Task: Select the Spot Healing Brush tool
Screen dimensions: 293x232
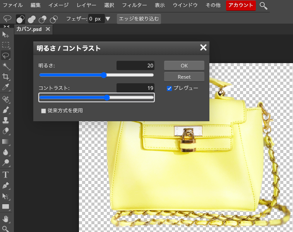Action: [5, 99]
